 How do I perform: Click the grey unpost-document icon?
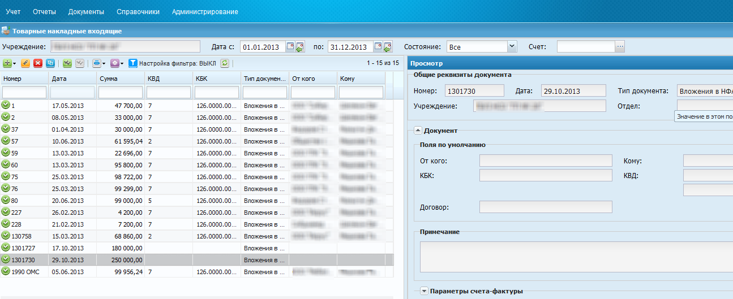click(x=80, y=63)
